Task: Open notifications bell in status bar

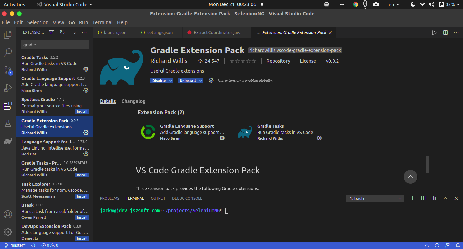Action: [457, 245]
